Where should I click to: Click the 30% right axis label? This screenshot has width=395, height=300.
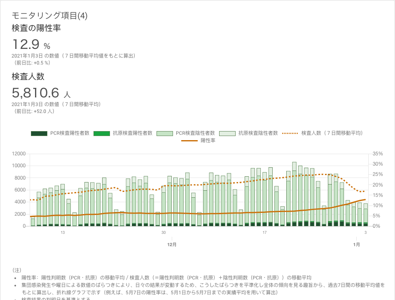tap(378, 164)
